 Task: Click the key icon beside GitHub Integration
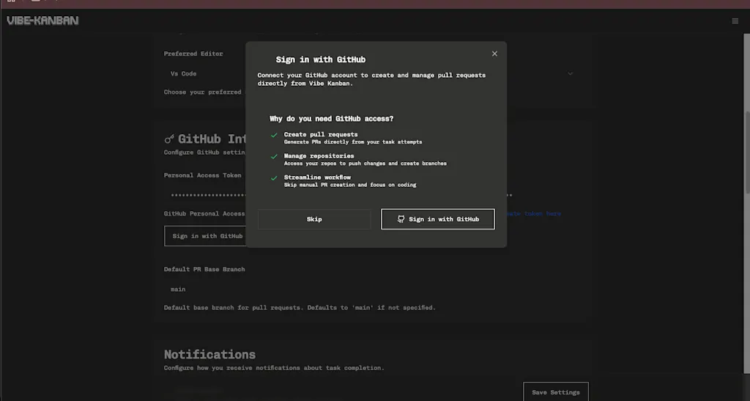coord(169,139)
